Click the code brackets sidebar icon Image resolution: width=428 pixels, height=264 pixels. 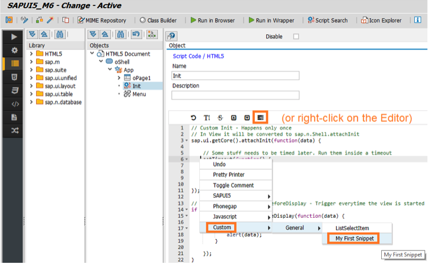pyautogui.click(x=15, y=104)
